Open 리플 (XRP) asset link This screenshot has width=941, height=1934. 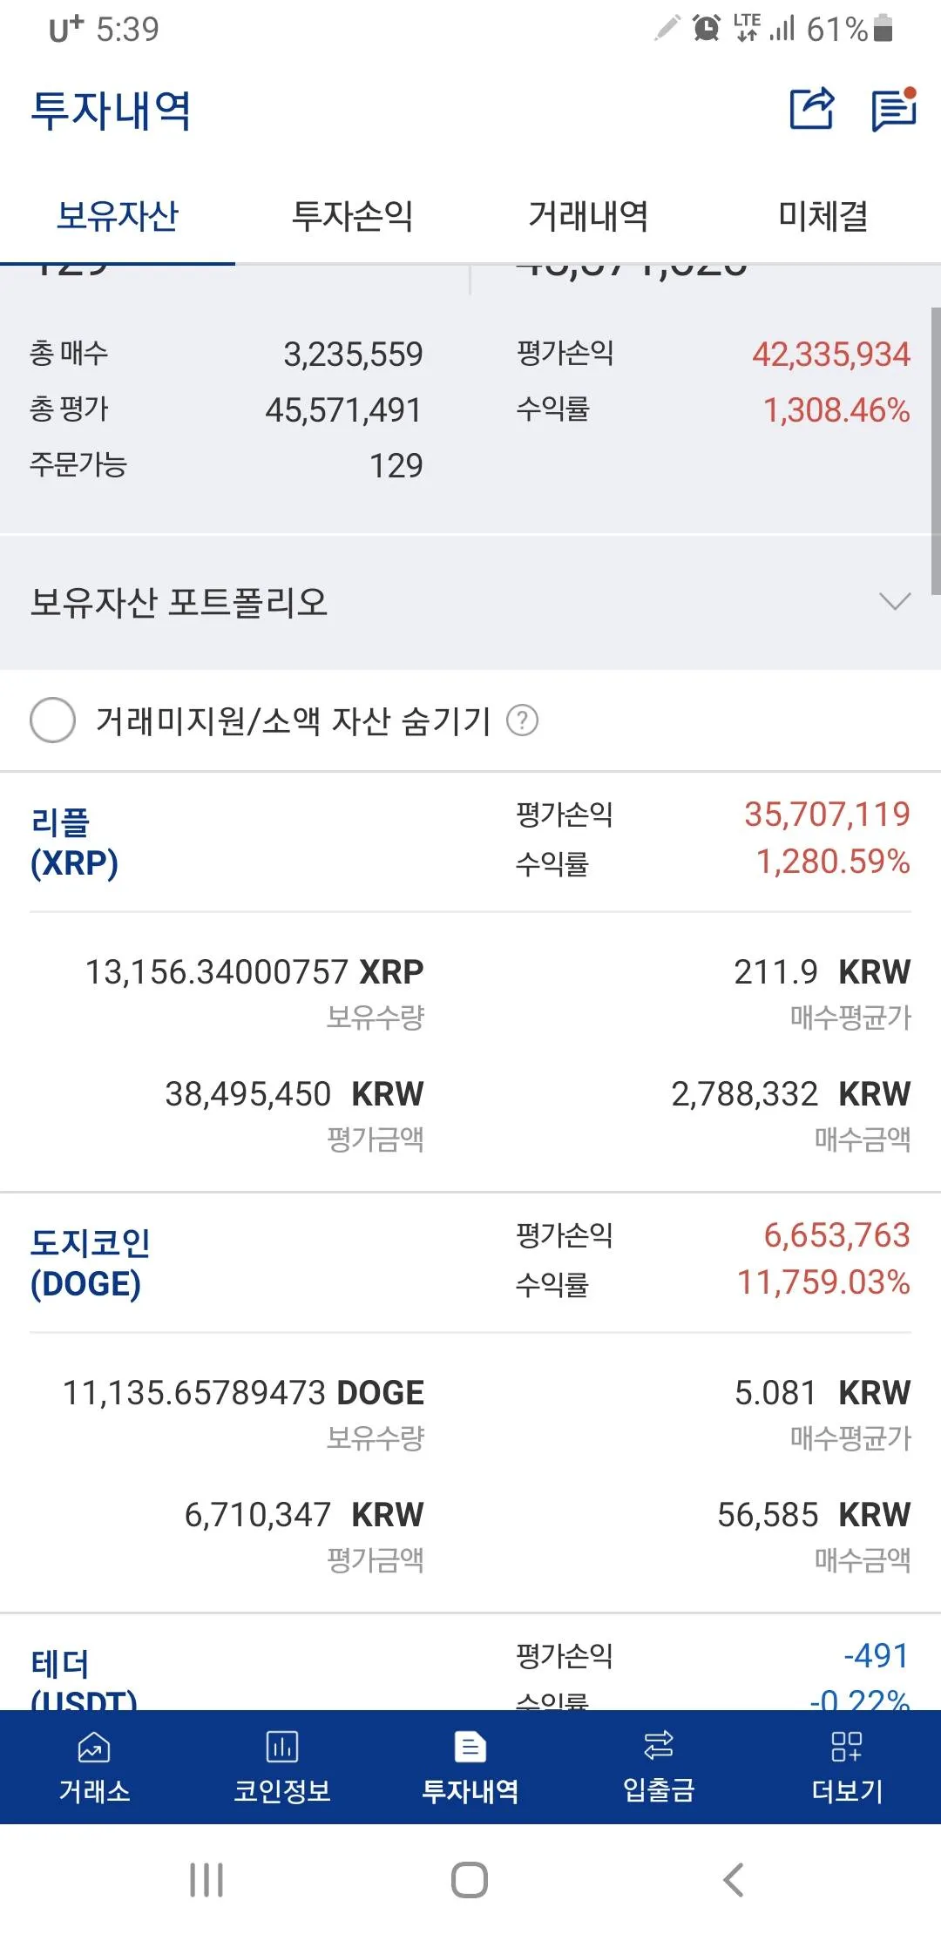[x=74, y=842]
